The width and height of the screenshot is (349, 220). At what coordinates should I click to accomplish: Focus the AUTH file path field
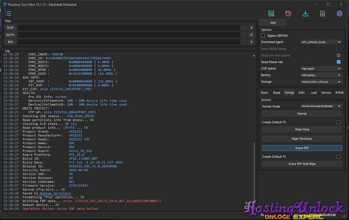[129, 35]
